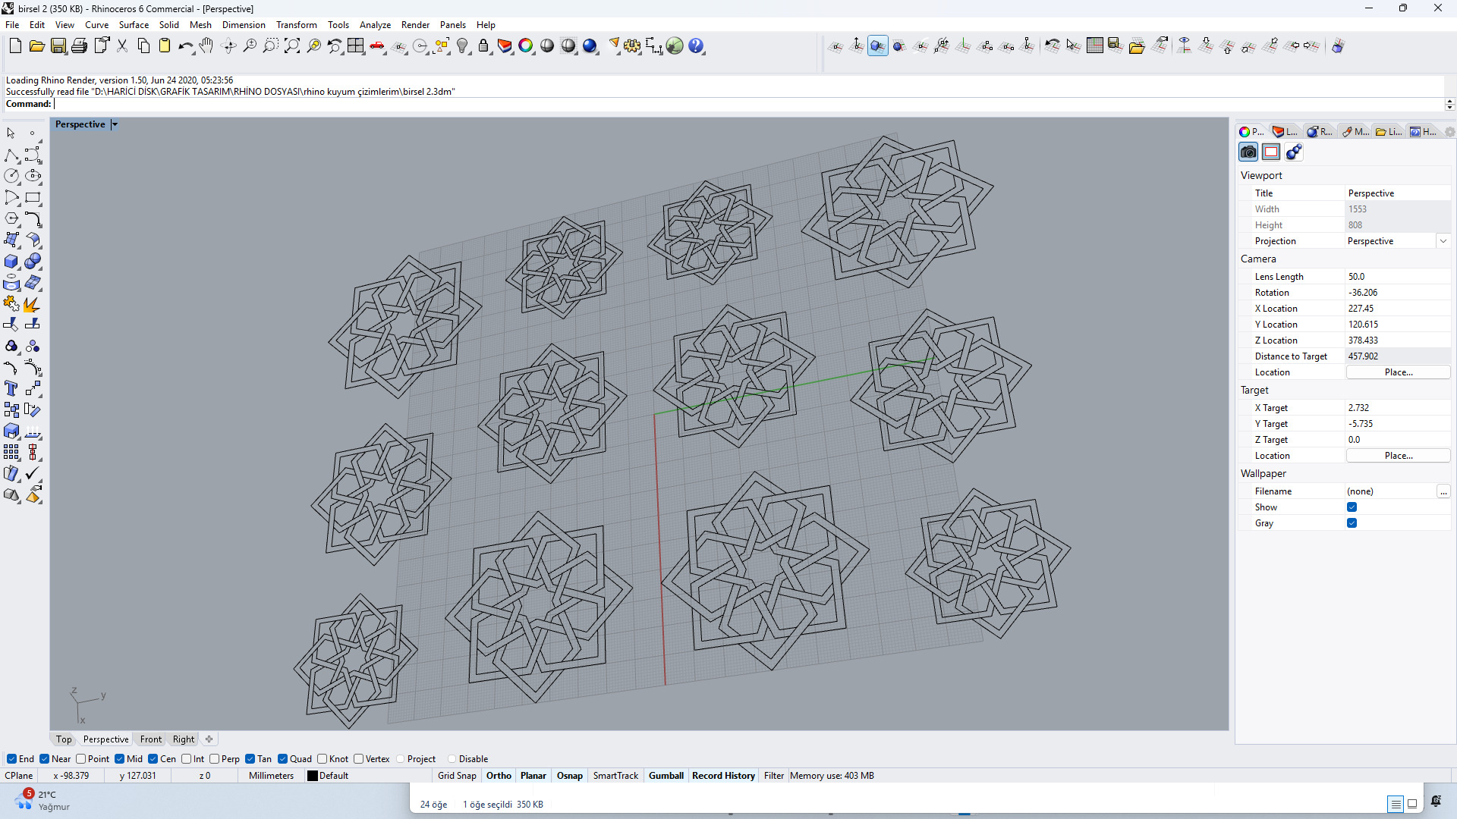Click the black Default layer color swatch
Screen dimensions: 1457x819
(x=312, y=776)
